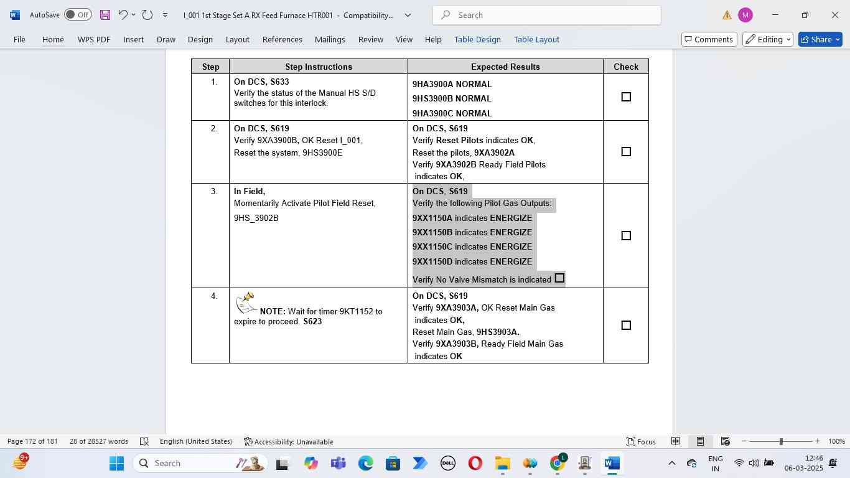Open Accessibility: Unavailable status
850x478 pixels.
(289, 441)
